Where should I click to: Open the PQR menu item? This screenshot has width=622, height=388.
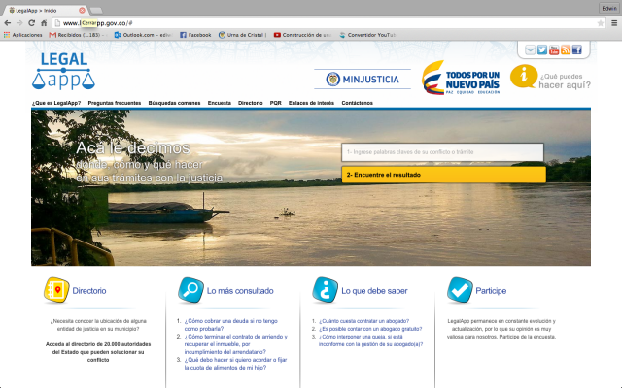tap(275, 103)
